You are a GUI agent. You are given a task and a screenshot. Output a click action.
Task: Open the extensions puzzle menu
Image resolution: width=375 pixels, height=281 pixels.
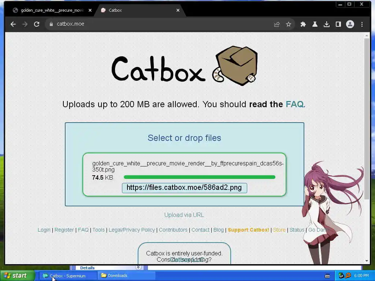point(303,24)
